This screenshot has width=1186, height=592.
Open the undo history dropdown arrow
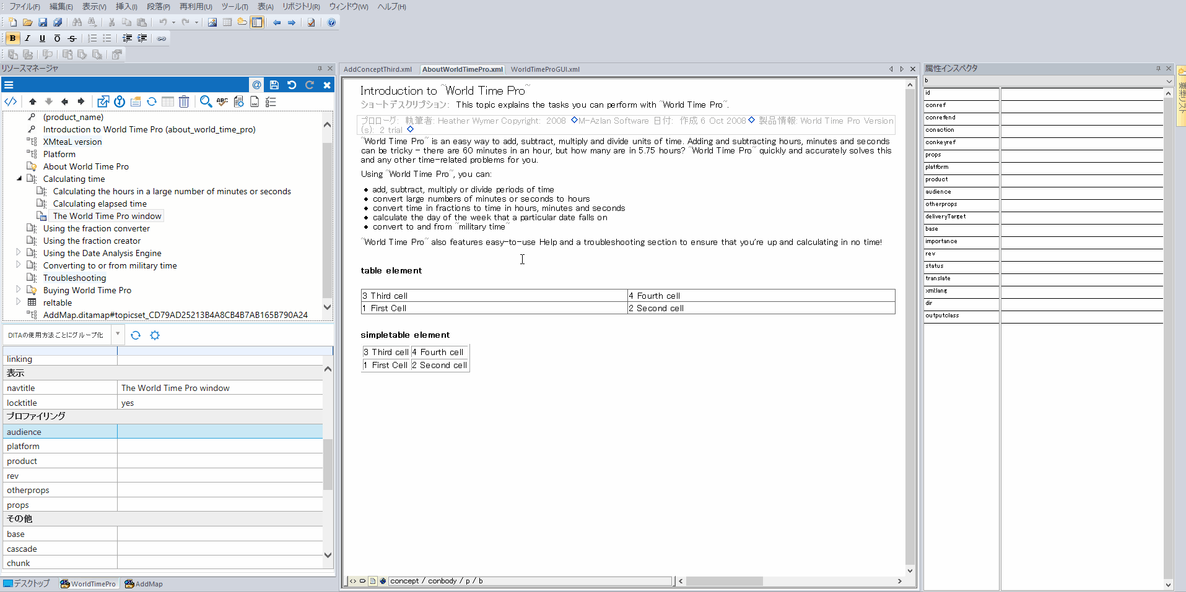click(x=173, y=22)
